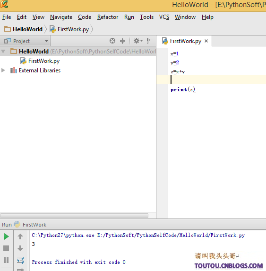The height and width of the screenshot is (271, 266).
Task: Click the code line y=2
Action: (174, 62)
